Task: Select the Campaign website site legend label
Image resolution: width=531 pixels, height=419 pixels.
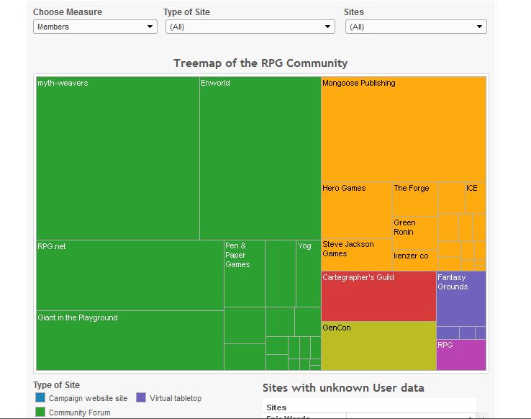Action: 88,398
